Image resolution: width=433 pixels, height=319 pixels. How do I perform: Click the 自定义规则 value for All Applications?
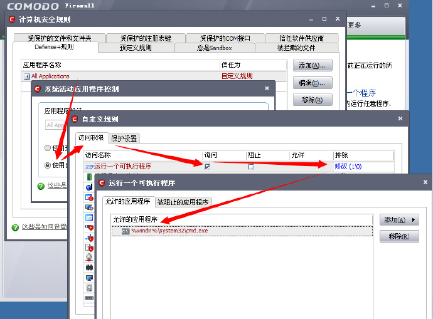tap(237, 76)
